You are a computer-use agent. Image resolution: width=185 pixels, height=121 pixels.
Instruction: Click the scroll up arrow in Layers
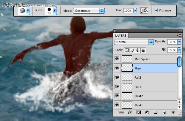click(179, 102)
